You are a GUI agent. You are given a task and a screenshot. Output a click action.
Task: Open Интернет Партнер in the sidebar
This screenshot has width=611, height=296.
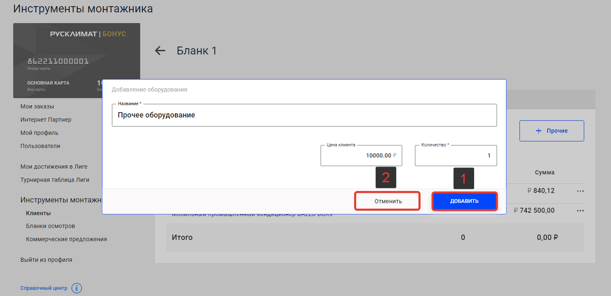[46, 120]
